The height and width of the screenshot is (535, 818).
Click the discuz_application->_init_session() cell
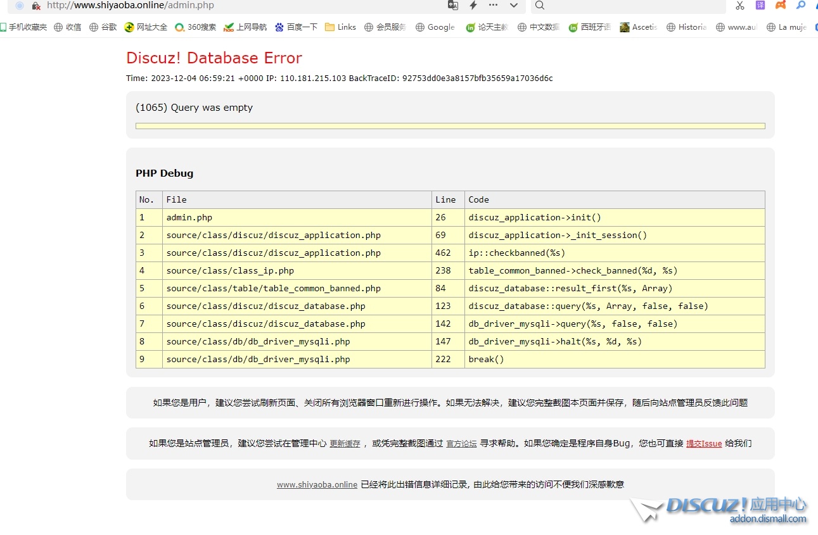pos(615,235)
